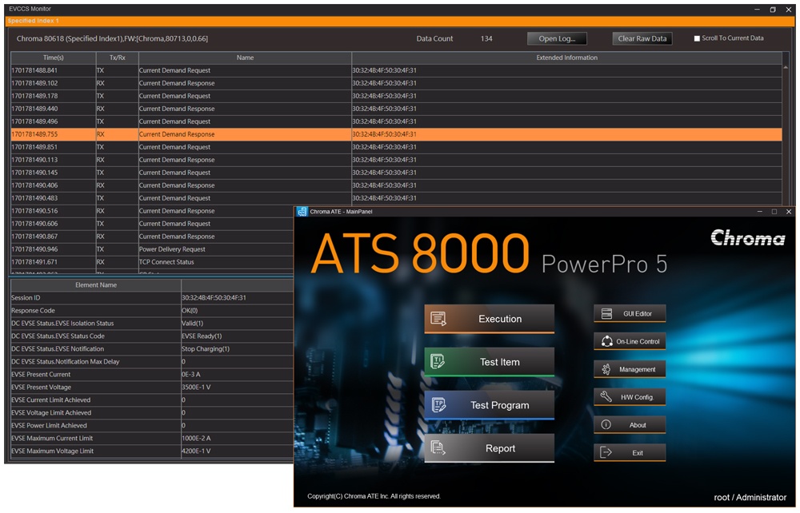This screenshot has width=800, height=513.
Task: Open GUI Editor via its icon
Action: (606, 314)
